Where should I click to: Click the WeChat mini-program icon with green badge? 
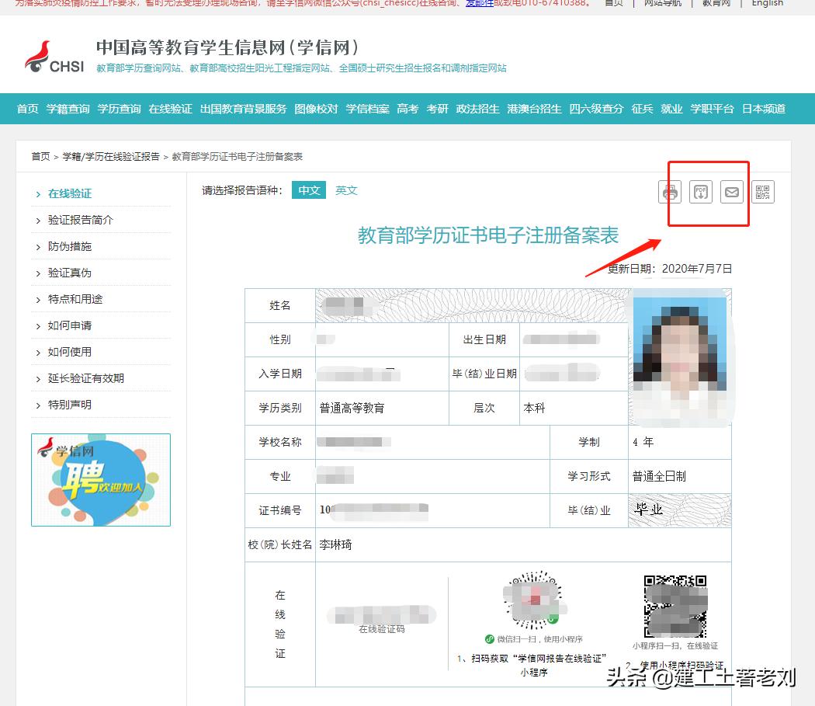point(532,598)
